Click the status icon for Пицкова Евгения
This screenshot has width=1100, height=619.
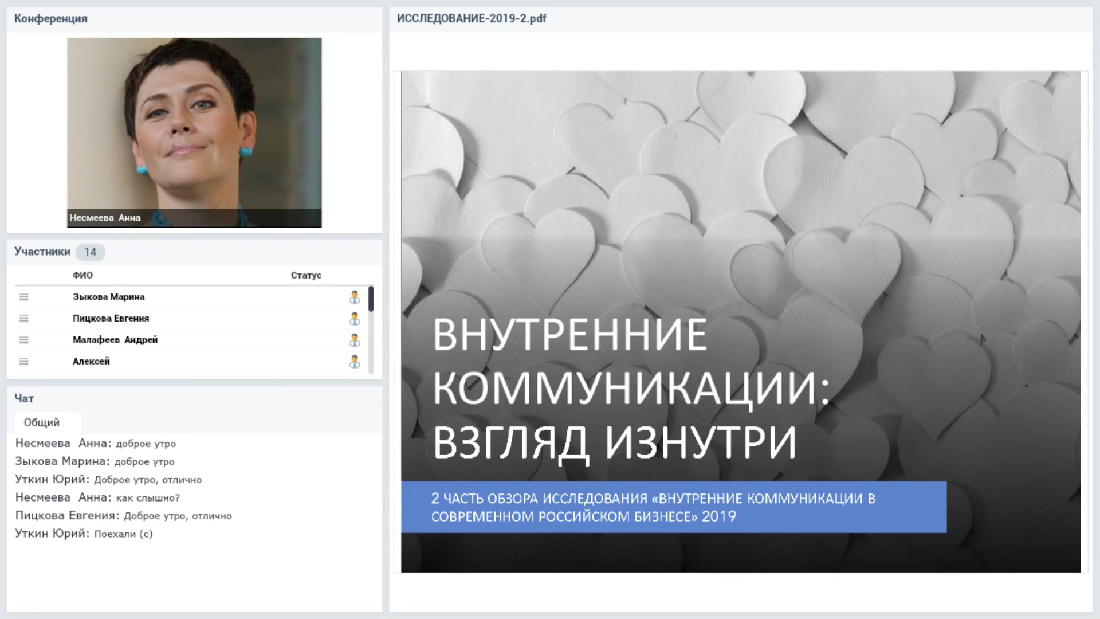(355, 318)
